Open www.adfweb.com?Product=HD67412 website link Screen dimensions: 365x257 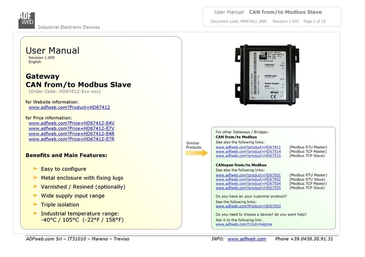point(69,107)
